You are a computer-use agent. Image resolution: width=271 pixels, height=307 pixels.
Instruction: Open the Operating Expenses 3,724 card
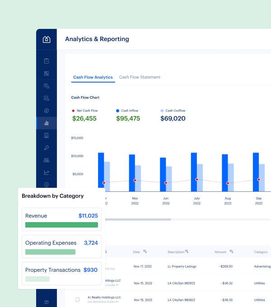61,247
